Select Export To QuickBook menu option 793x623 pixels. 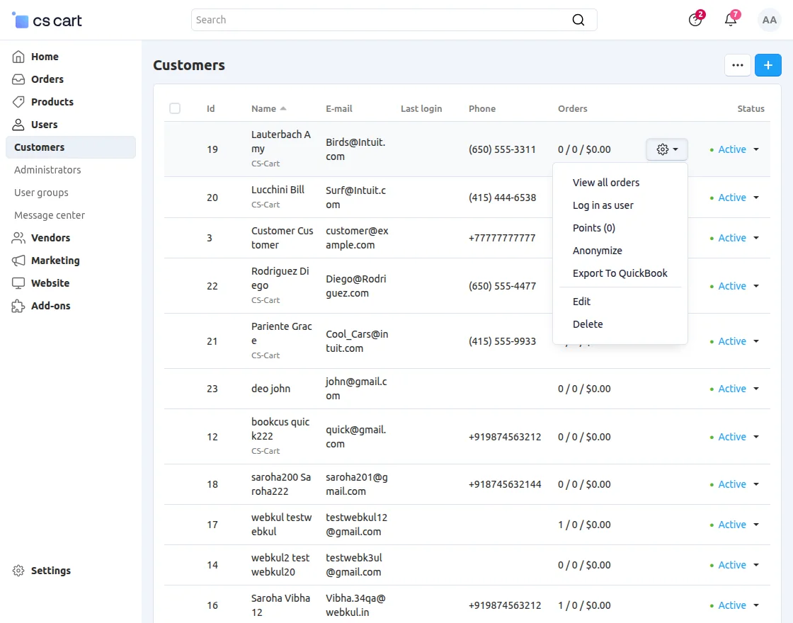point(620,273)
